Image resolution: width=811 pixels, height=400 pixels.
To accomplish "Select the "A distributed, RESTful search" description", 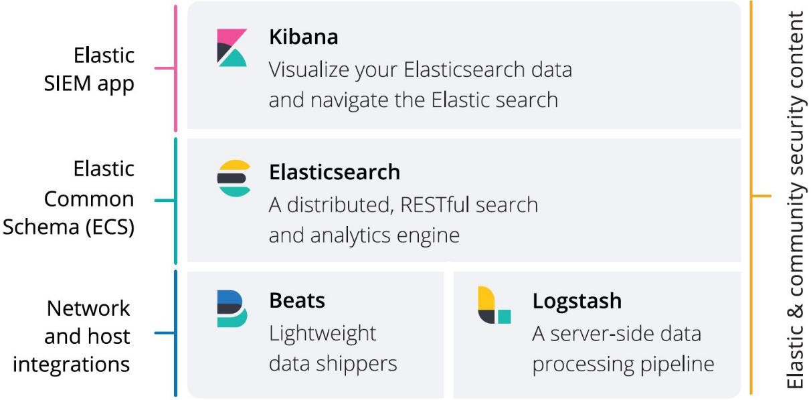I will (x=403, y=204).
